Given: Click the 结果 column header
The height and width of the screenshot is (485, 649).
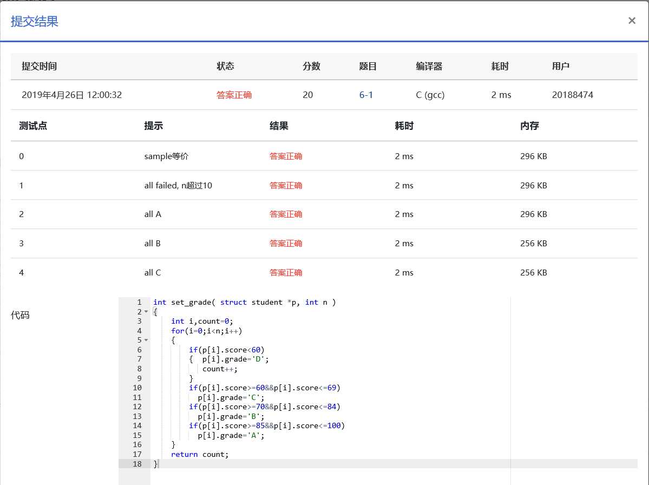Looking at the screenshot, I should click(279, 126).
